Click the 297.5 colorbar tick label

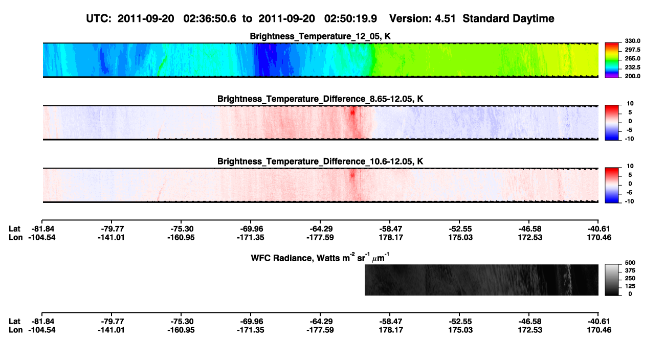tap(633, 50)
